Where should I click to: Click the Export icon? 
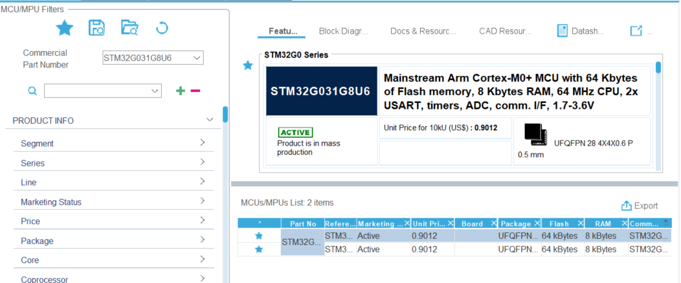pos(626,206)
